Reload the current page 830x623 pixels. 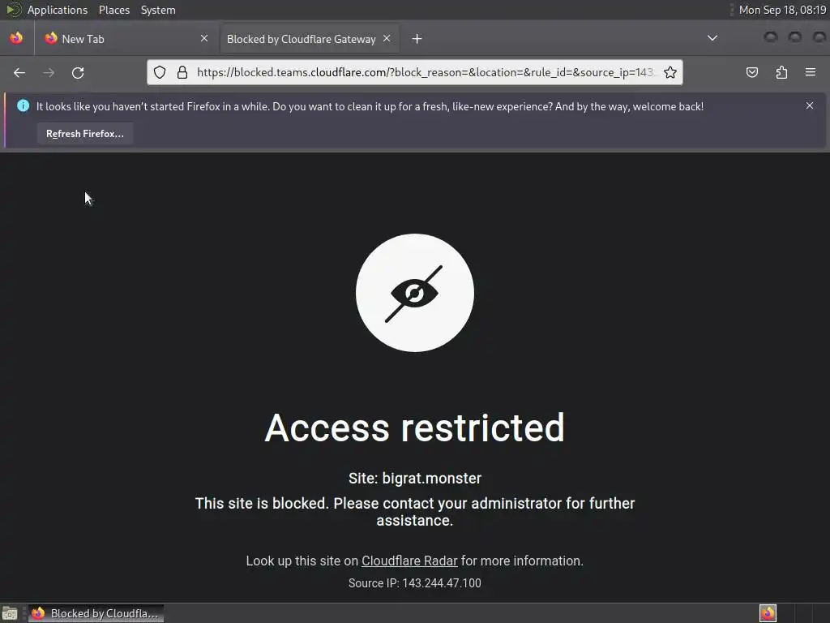click(x=78, y=72)
